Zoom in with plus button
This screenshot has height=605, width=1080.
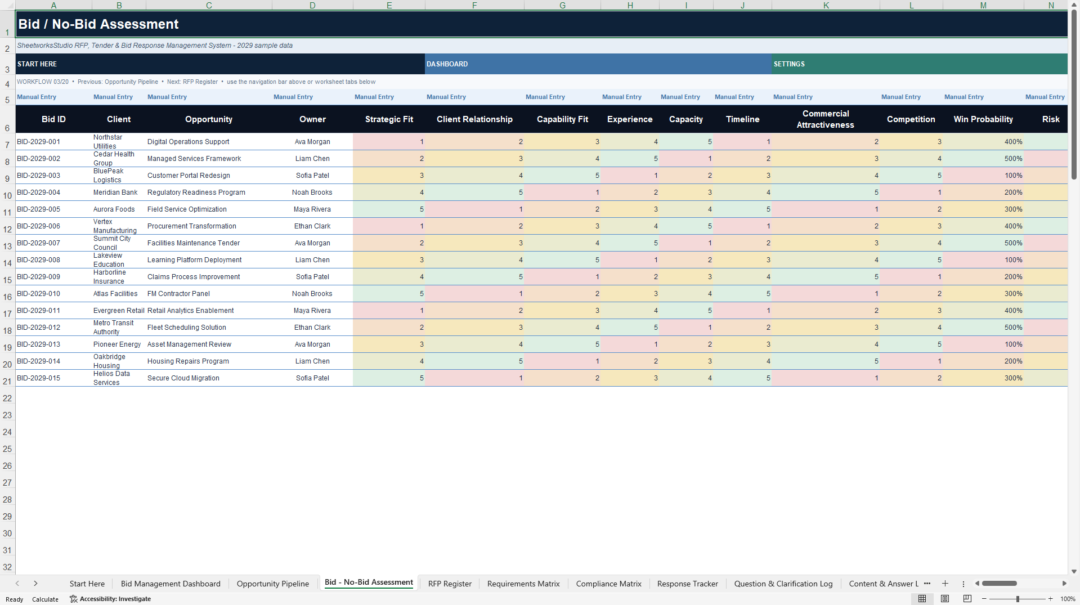pos(1050,599)
